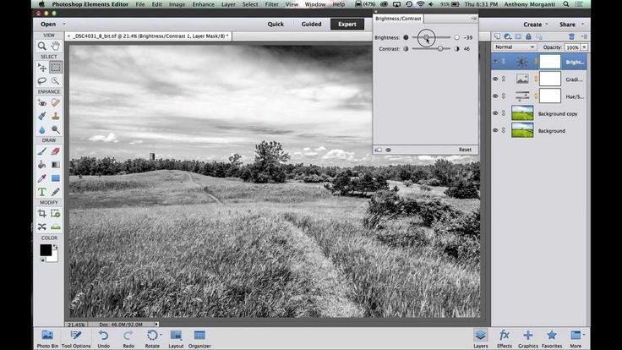Image resolution: width=622 pixels, height=350 pixels.
Task: Expand the Open dropdown arrow
Action: click(x=64, y=25)
